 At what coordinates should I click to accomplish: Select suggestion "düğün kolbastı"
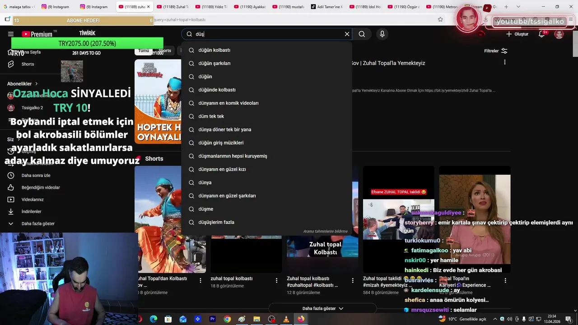[x=266, y=50]
